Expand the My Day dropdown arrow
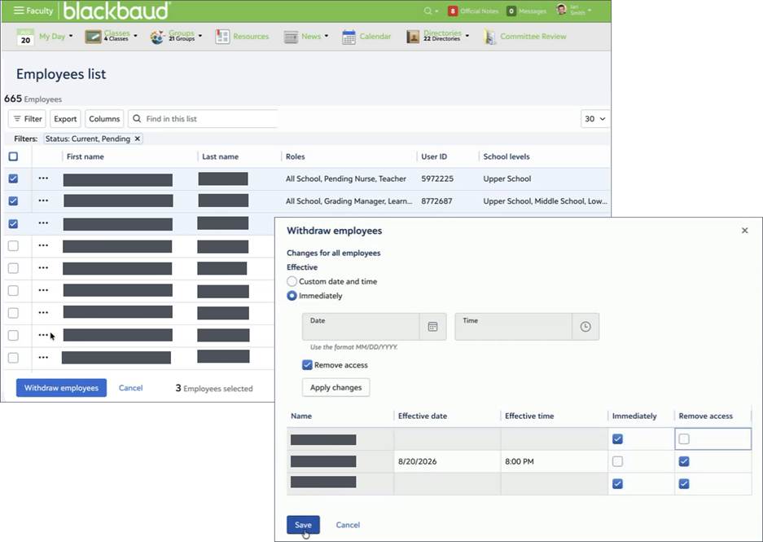The height and width of the screenshot is (542, 763). pos(71,36)
